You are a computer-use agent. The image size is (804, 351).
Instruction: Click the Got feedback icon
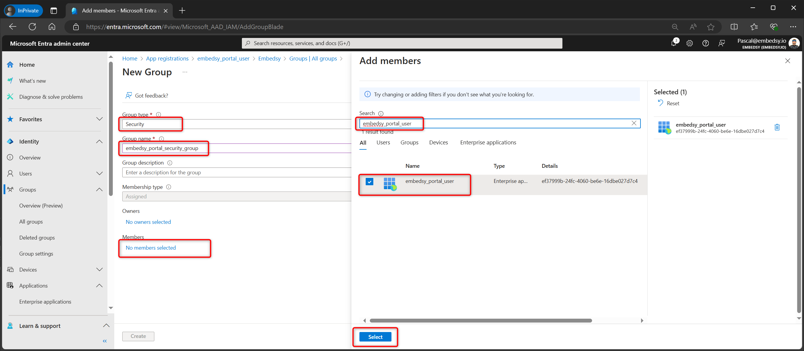pyautogui.click(x=129, y=95)
